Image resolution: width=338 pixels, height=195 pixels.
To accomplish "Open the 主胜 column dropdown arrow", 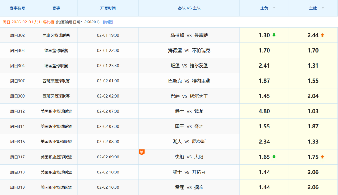I will (x=323, y=8).
